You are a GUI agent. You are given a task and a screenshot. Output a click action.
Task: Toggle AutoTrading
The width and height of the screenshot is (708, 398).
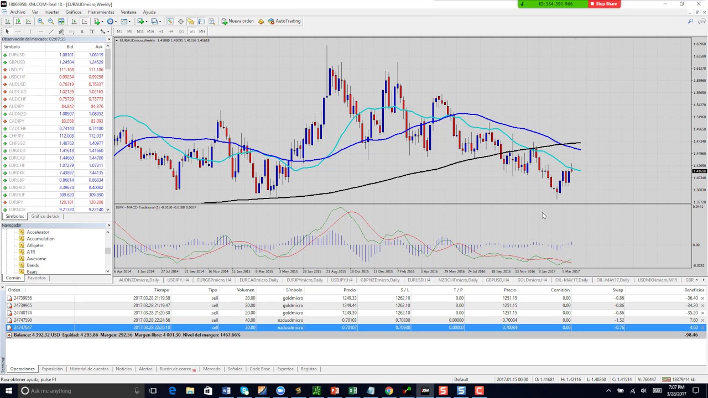pyautogui.click(x=284, y=21)
